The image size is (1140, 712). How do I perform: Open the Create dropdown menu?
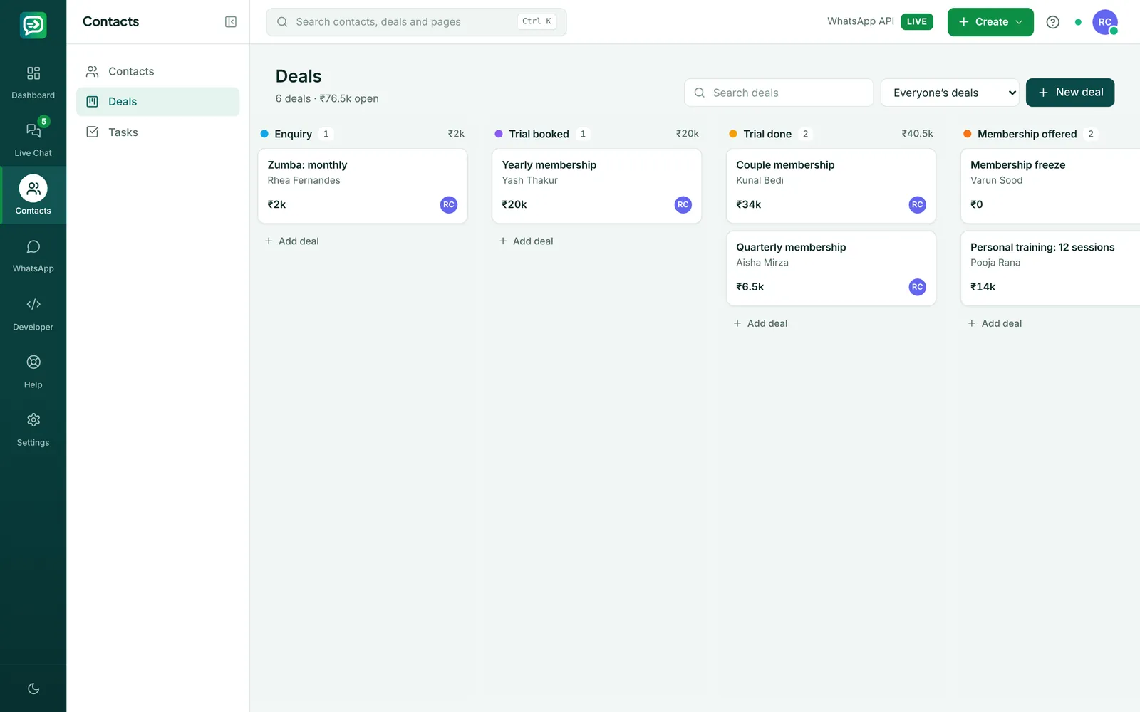point(990,22)
